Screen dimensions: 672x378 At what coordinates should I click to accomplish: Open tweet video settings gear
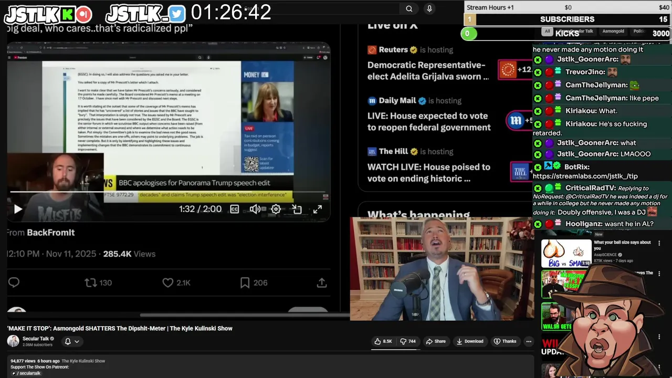click(276, 209)
